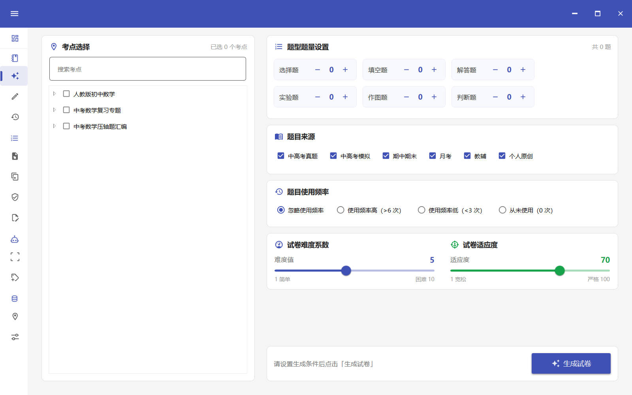Click the 人教版初中数学 label

click(x=94, y=94)
